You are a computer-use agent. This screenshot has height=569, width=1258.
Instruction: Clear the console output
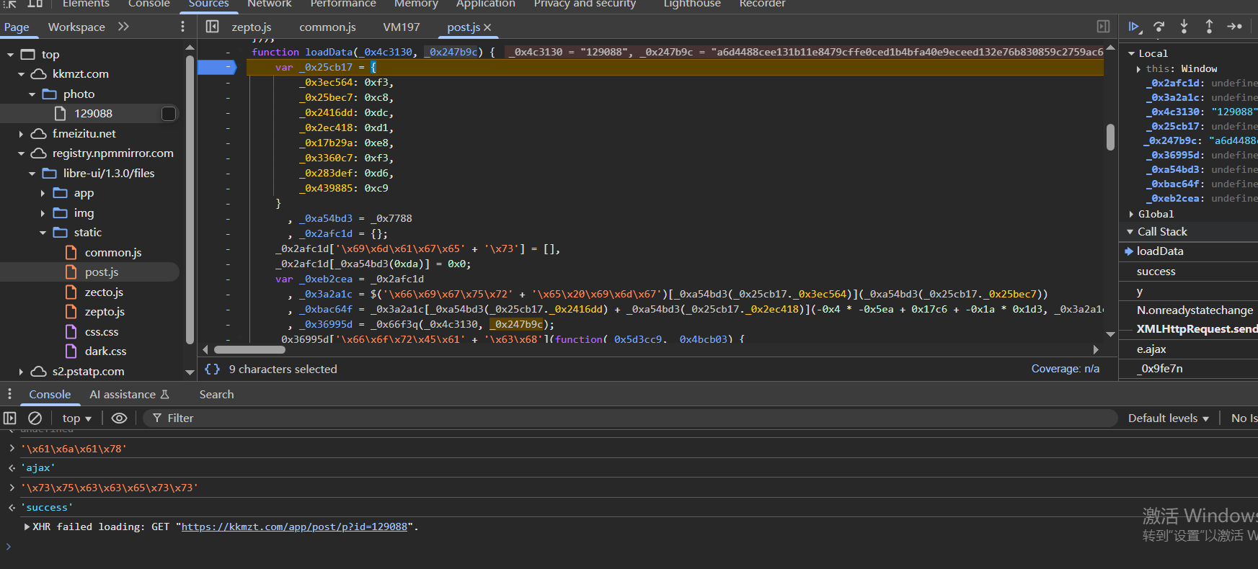point(35,418)
